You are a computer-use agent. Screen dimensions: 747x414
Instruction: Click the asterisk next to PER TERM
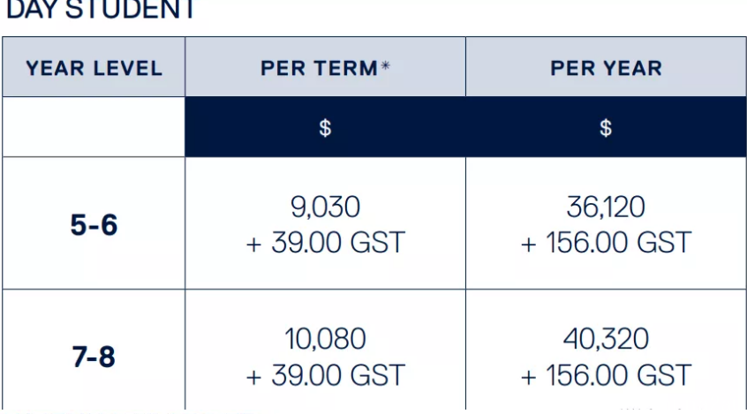[385, 65]
